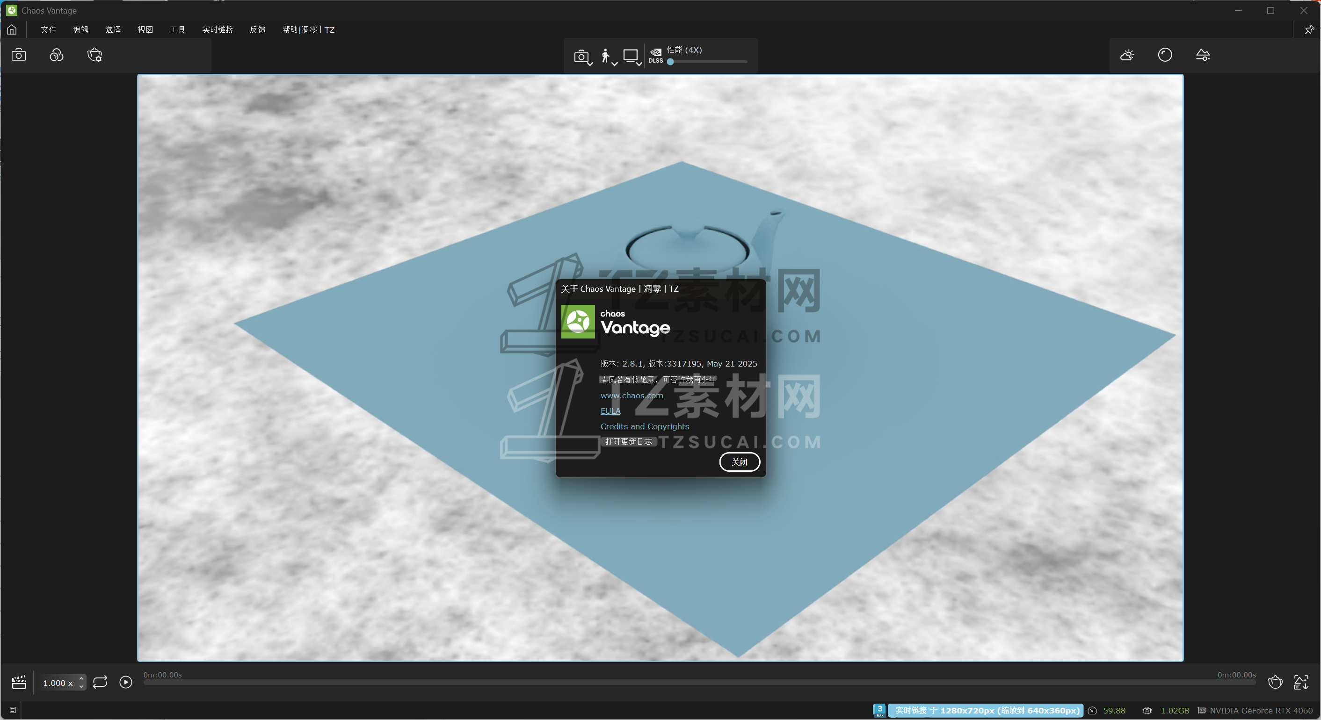
Task: Click the end time 0m:00.00s label
Action: tap(1236, 675)
